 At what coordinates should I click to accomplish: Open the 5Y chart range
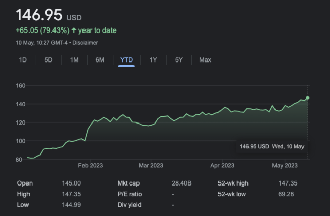coord(179,60)
